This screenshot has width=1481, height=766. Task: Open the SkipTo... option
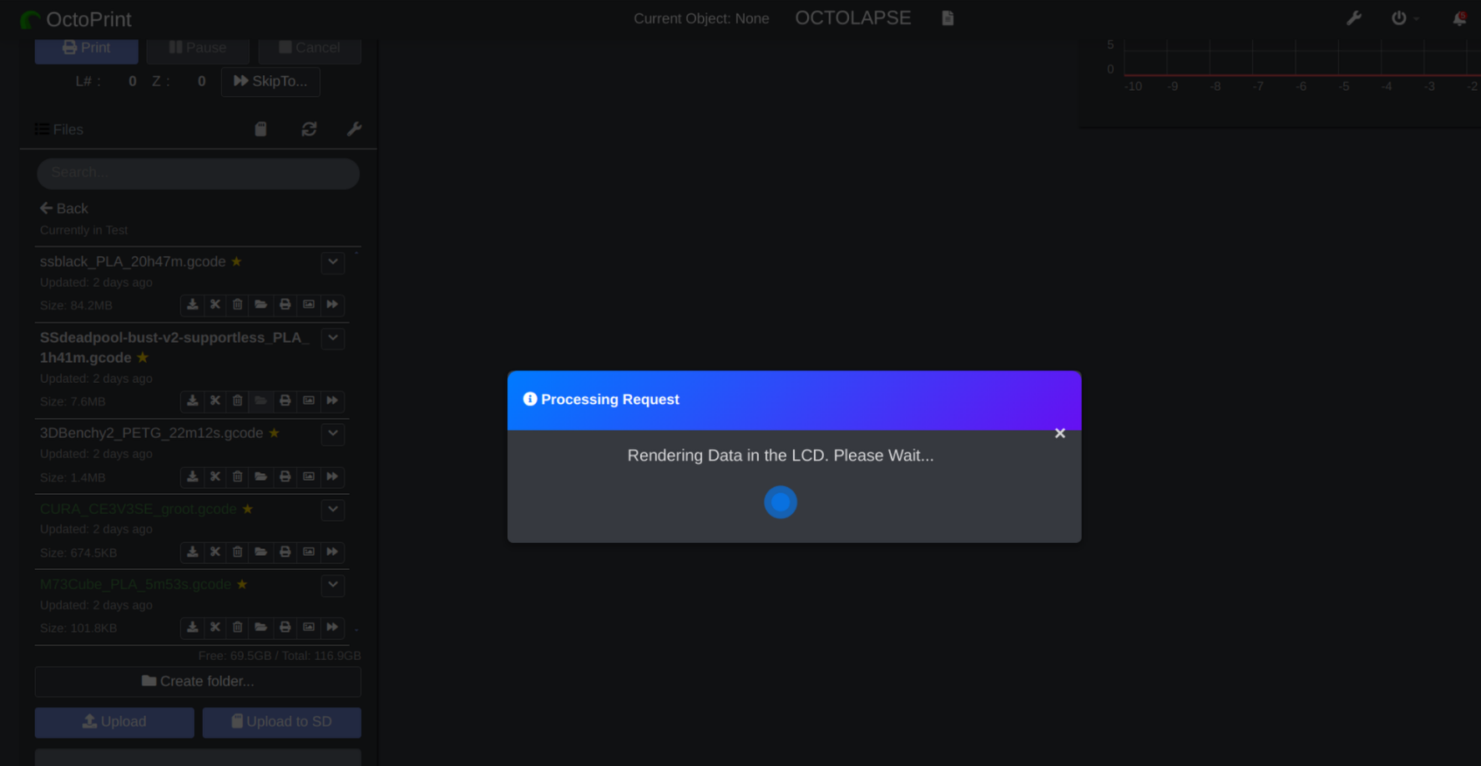pos(270,82)
